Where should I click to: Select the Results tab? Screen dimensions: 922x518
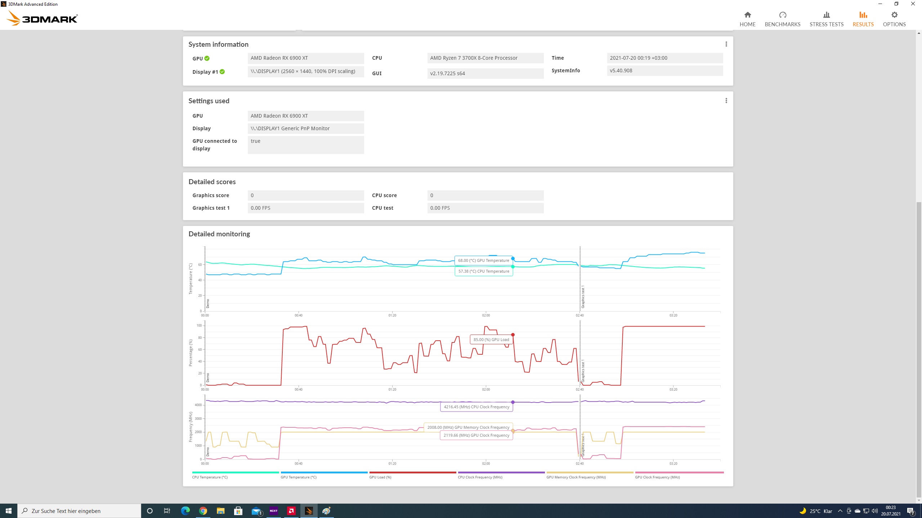click(863, 19)
